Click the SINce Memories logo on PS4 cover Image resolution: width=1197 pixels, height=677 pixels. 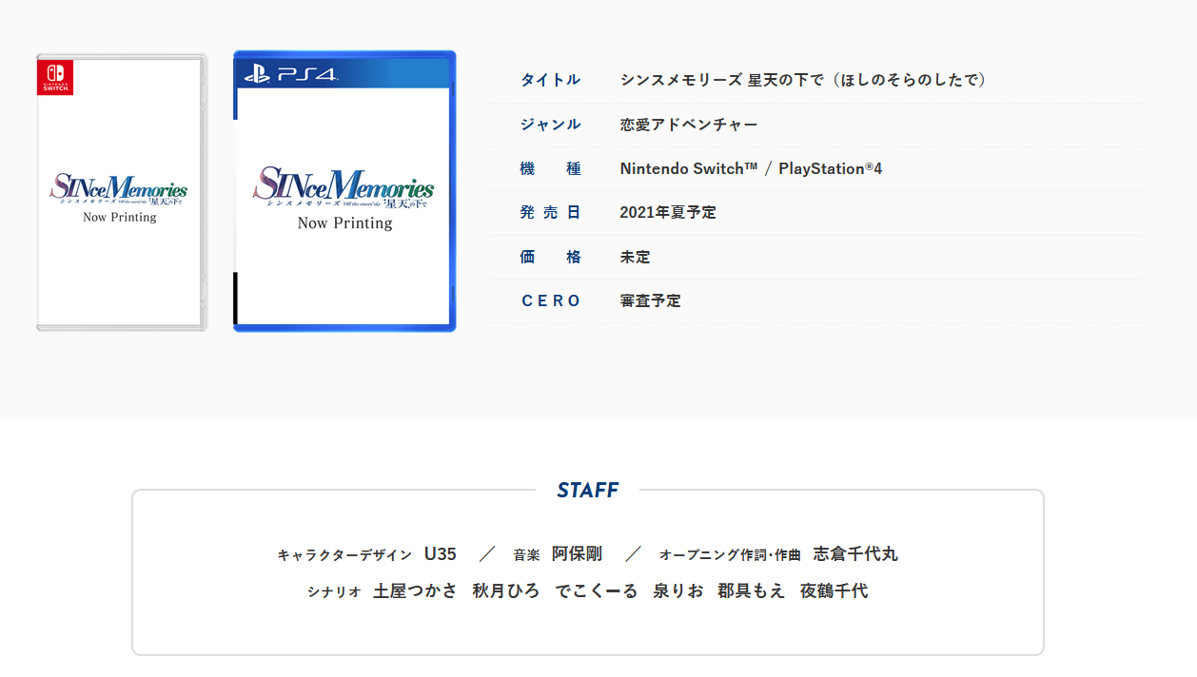343,188
